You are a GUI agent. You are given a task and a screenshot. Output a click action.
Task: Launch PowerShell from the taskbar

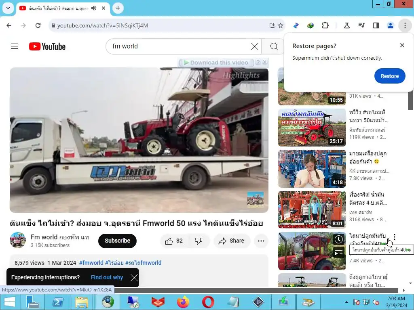[58, 302]
